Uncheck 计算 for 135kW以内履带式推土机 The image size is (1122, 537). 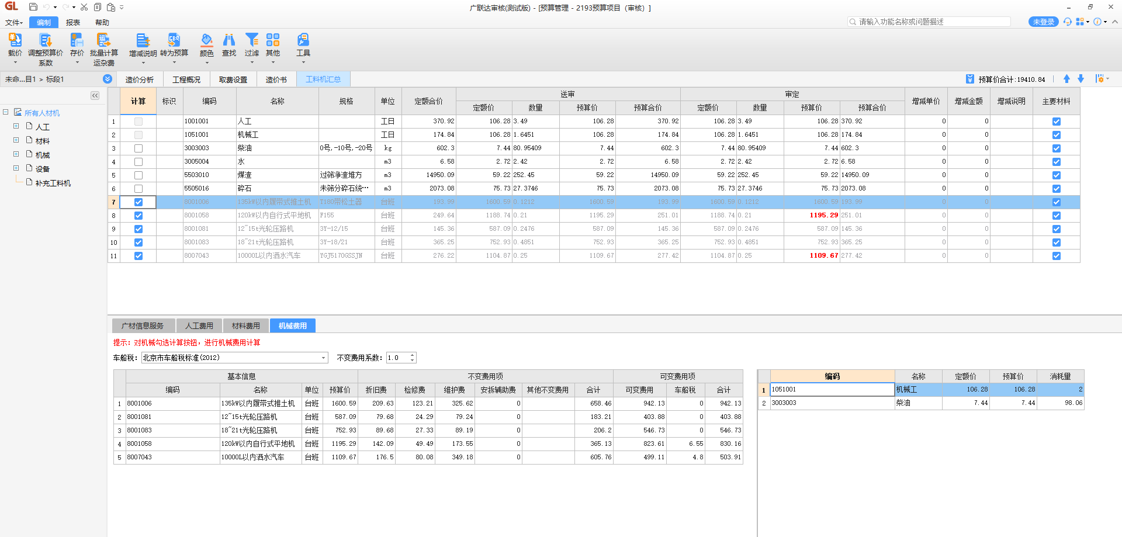pyautogui.click(x=138, y=202)
